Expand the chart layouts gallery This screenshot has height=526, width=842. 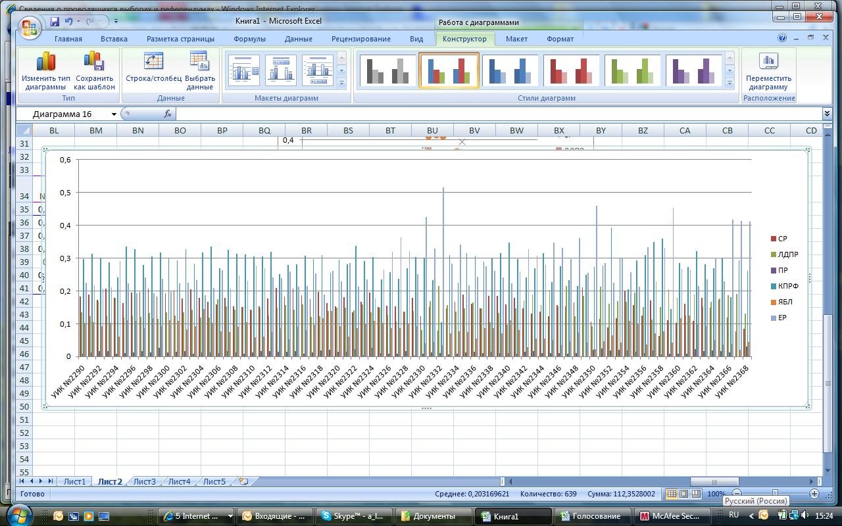pyautogui.click(x=341, y=84)
